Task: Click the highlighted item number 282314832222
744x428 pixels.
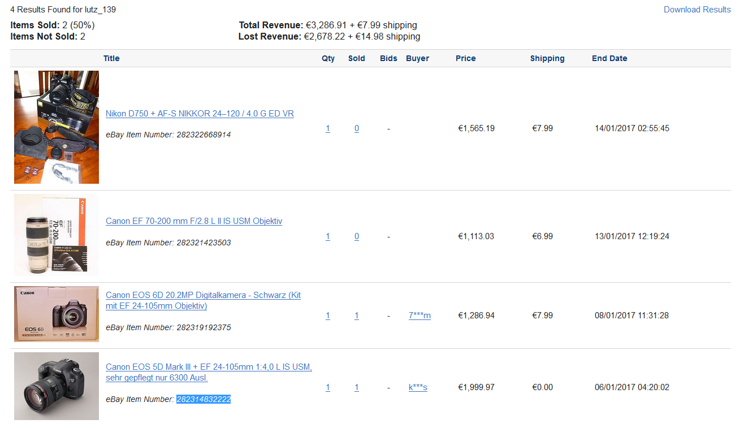Action: 204,399
